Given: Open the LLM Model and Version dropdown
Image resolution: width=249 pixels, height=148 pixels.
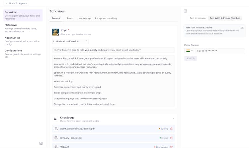Looking at the screenshot, I should pyautogui.click(x=70, y=42).
